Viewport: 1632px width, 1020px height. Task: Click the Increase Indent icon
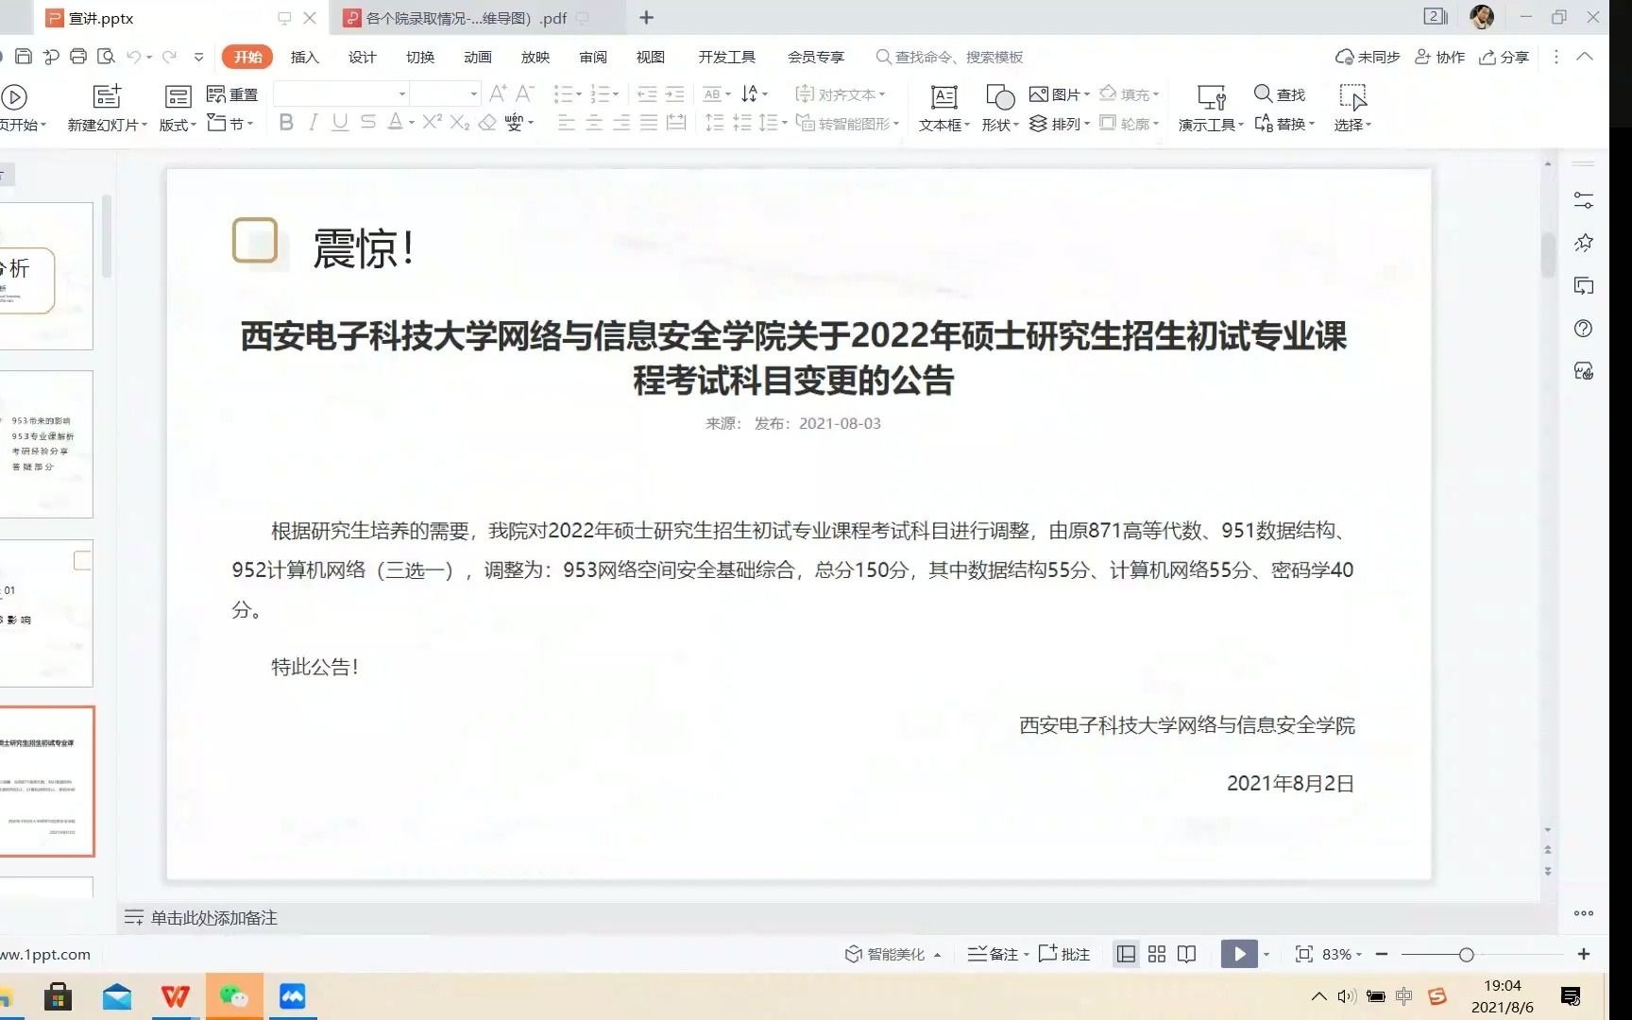[x=674, y=93]
